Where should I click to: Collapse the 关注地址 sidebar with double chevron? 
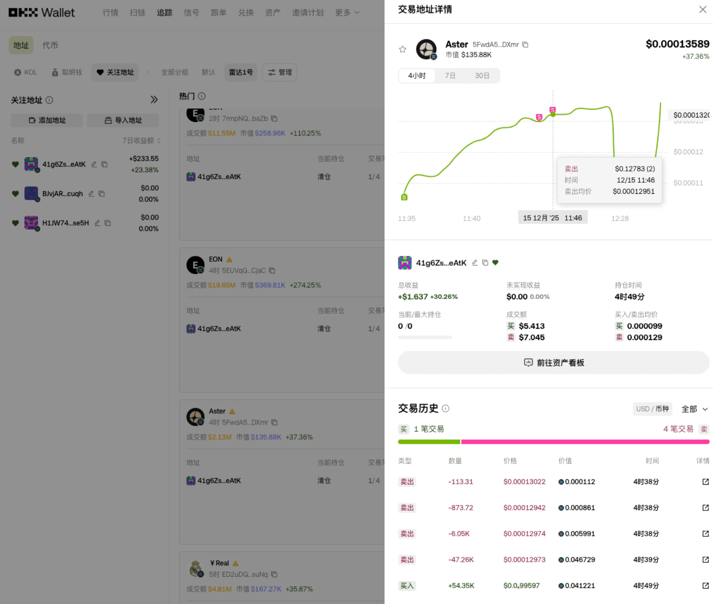(154, 100)
